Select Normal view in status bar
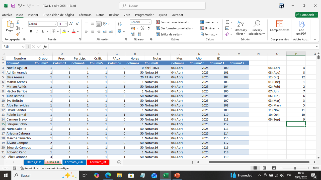Viewport: 321px width, 180px height. pyautogui.click(x=255, y=168)
